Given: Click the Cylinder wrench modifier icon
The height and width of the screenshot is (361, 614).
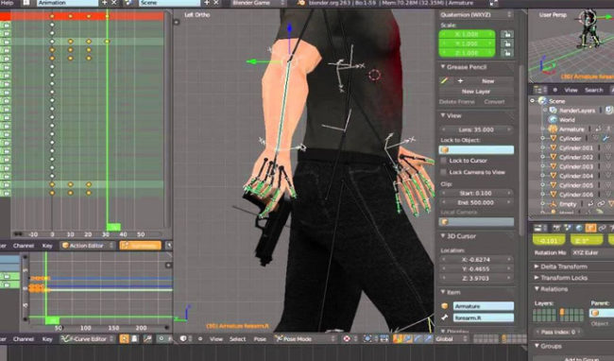Looking at the screenshot, I should click(x=605, y=138).
